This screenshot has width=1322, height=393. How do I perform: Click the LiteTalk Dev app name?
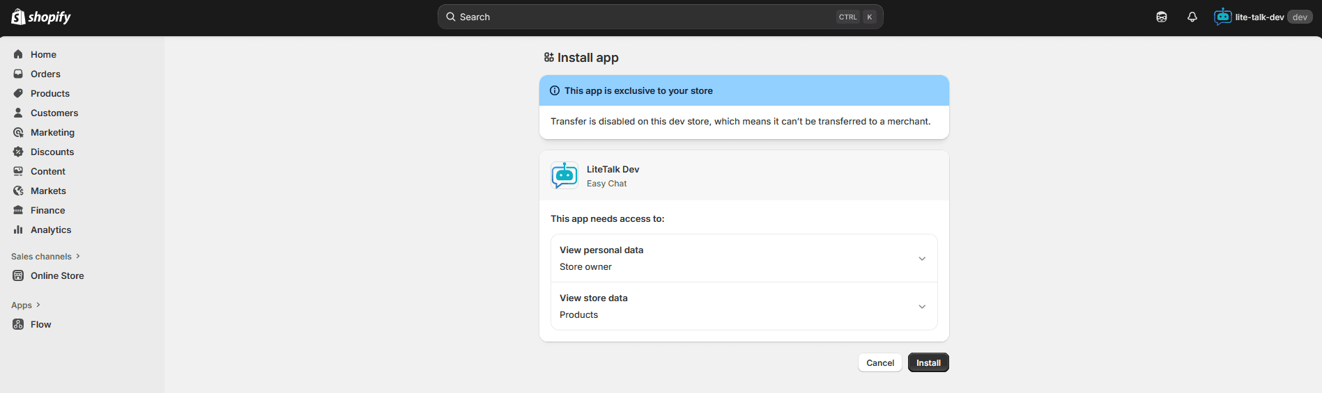(x=613, y=169)
